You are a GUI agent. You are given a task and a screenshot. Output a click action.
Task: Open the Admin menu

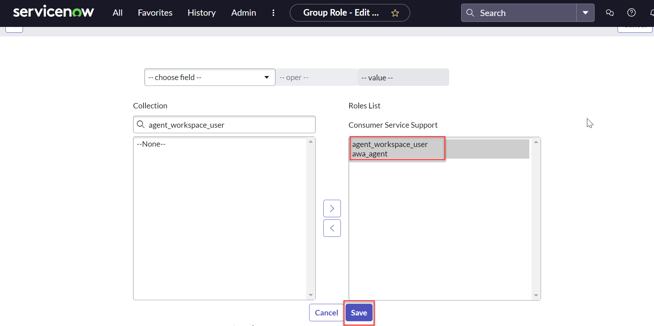pyautogui.click(x=244, y=13)
